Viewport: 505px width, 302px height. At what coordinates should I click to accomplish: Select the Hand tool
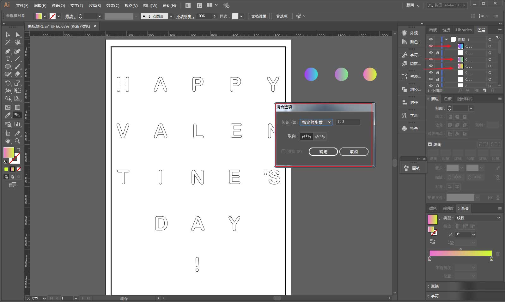tap(8, 141)
